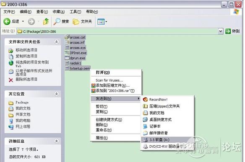Screen dimensions: 245x162
Task: Collapse the Other Places panel
Action: [x=56, y=94]
